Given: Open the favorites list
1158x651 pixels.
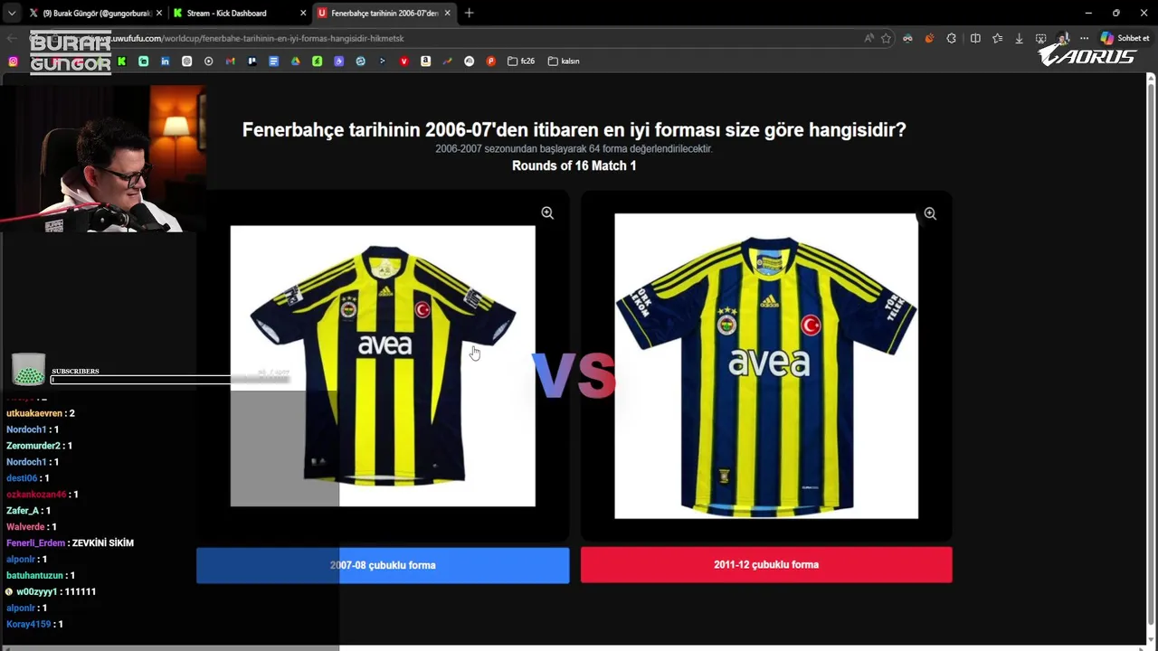Looking at the screenshot, I should click(997, 38).
